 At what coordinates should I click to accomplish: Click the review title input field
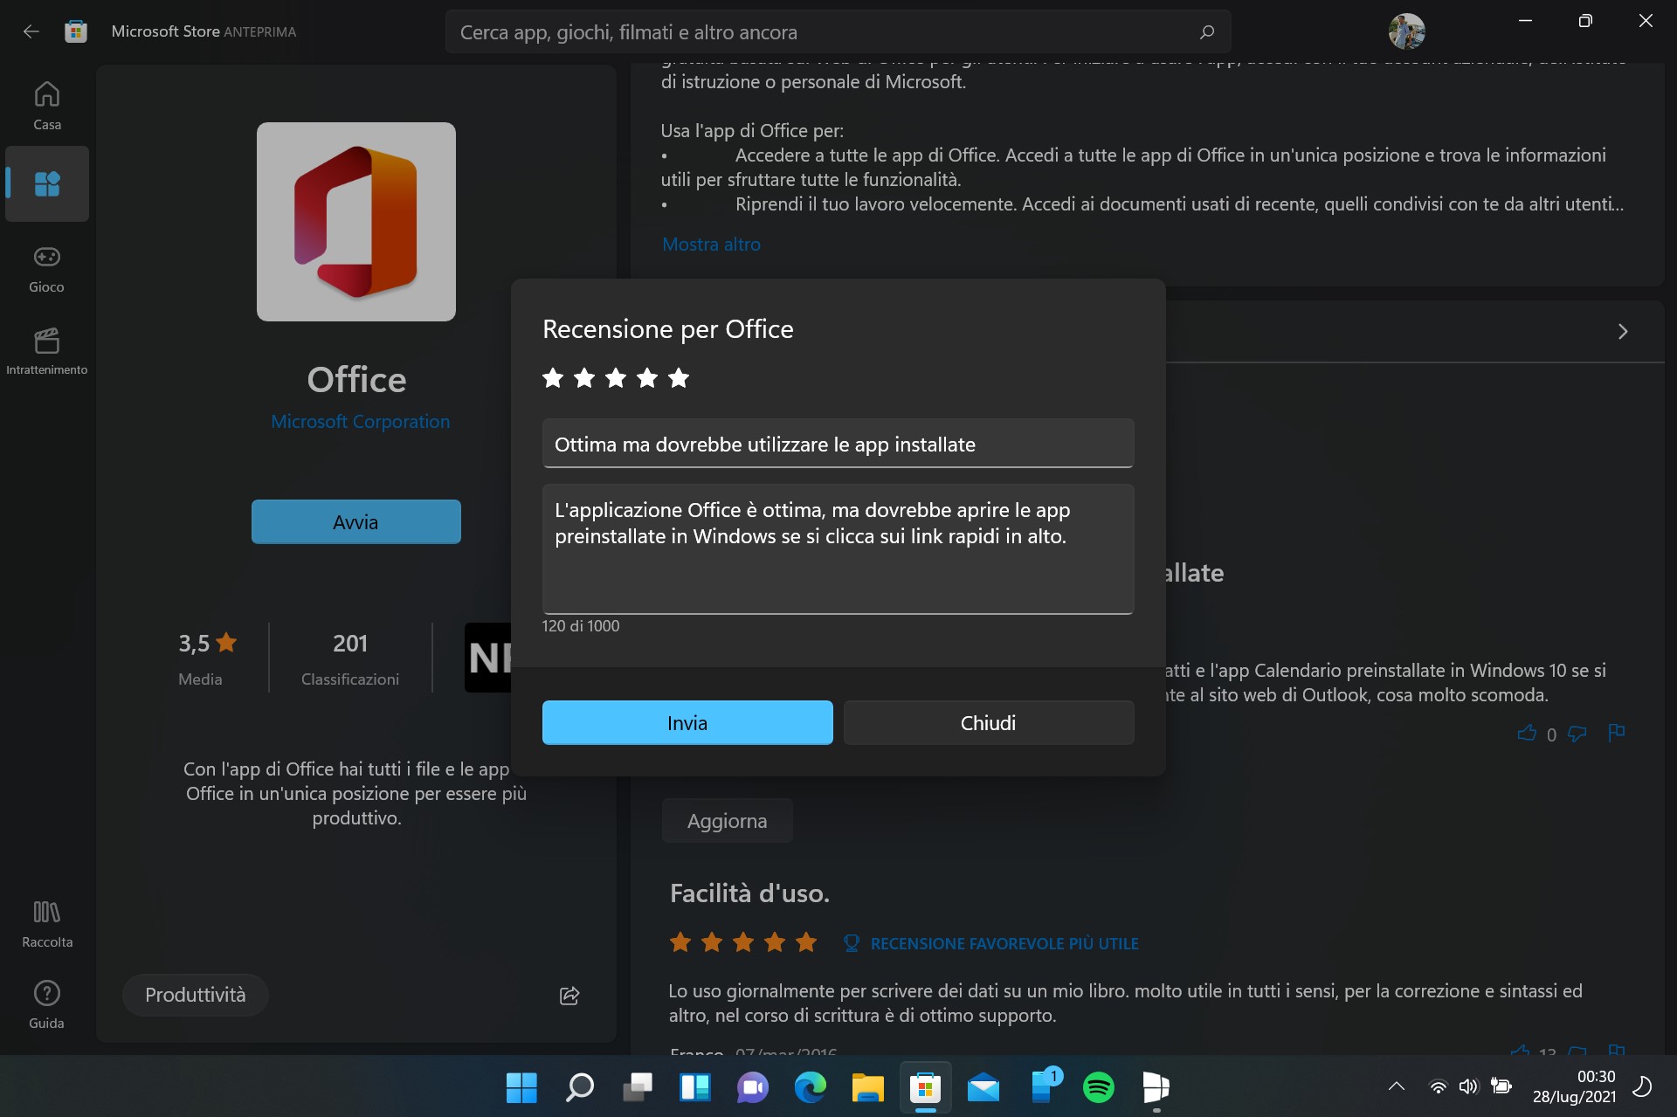(x=838, y=444)
